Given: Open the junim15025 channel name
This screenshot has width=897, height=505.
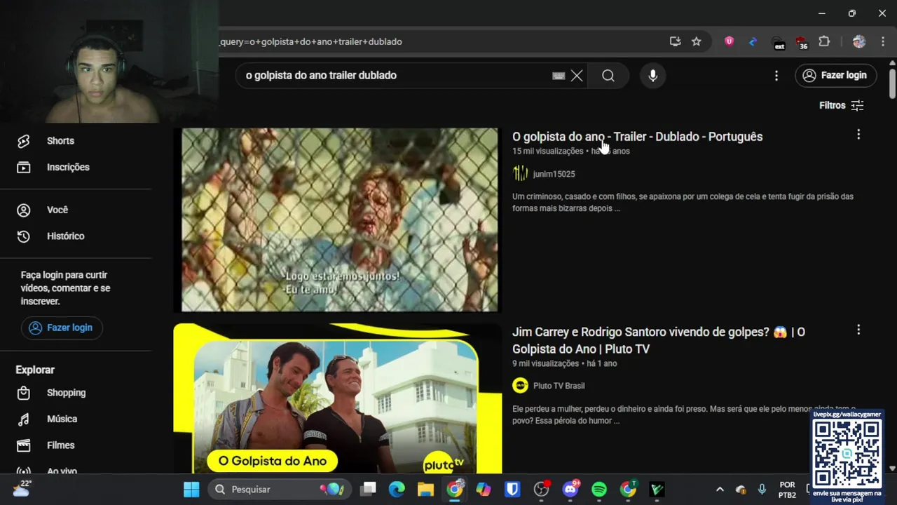Looking at the screenshot, I should [554, 174].
